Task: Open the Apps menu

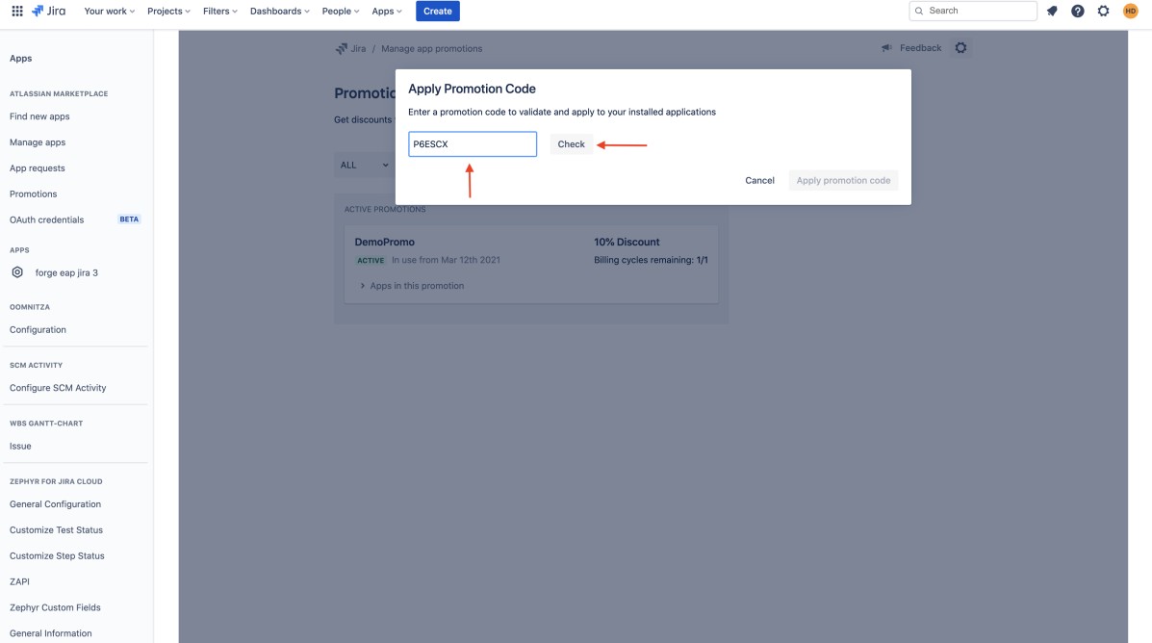Action: (386, 11)
